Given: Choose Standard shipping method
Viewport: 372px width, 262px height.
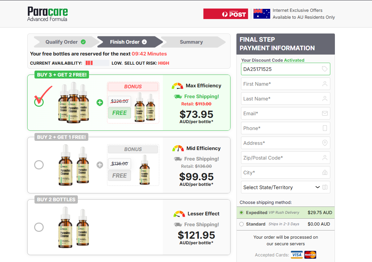Looking at the screenshot, I should (x=242, y=224).
